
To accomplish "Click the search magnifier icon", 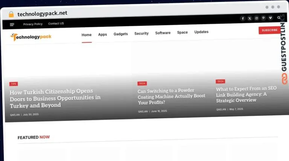I will click(x=279, y=18).
